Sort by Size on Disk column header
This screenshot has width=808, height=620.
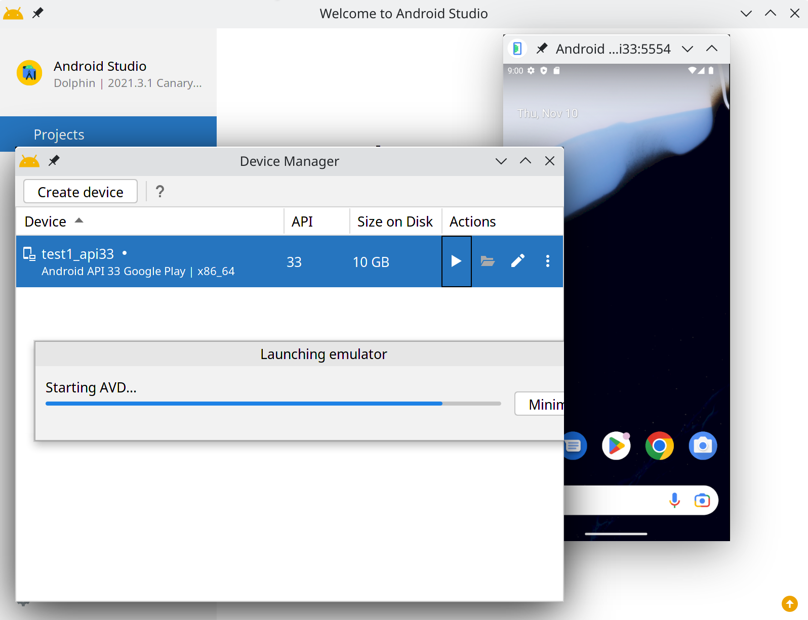tap(395, 222)
